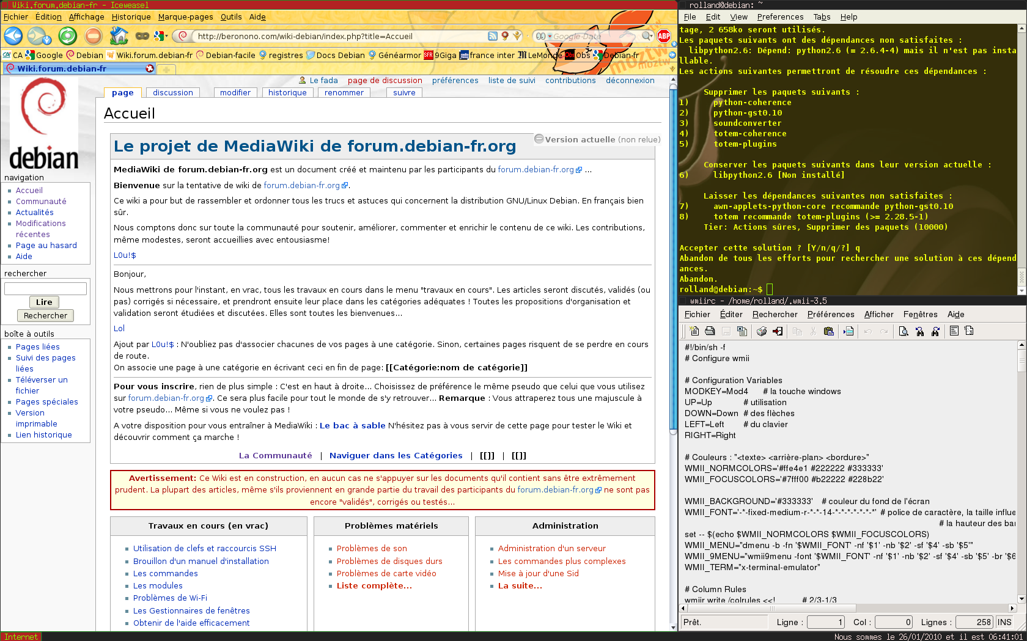Image resolution: width=1027 pixels, height=641 pixels.
Task: Open the Marque-pages menu in Iceweasel
Action: (x=185, y=17)
